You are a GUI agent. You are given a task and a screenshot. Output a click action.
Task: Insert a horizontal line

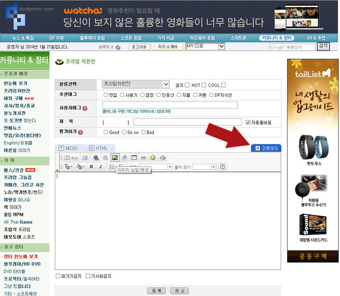143,158
